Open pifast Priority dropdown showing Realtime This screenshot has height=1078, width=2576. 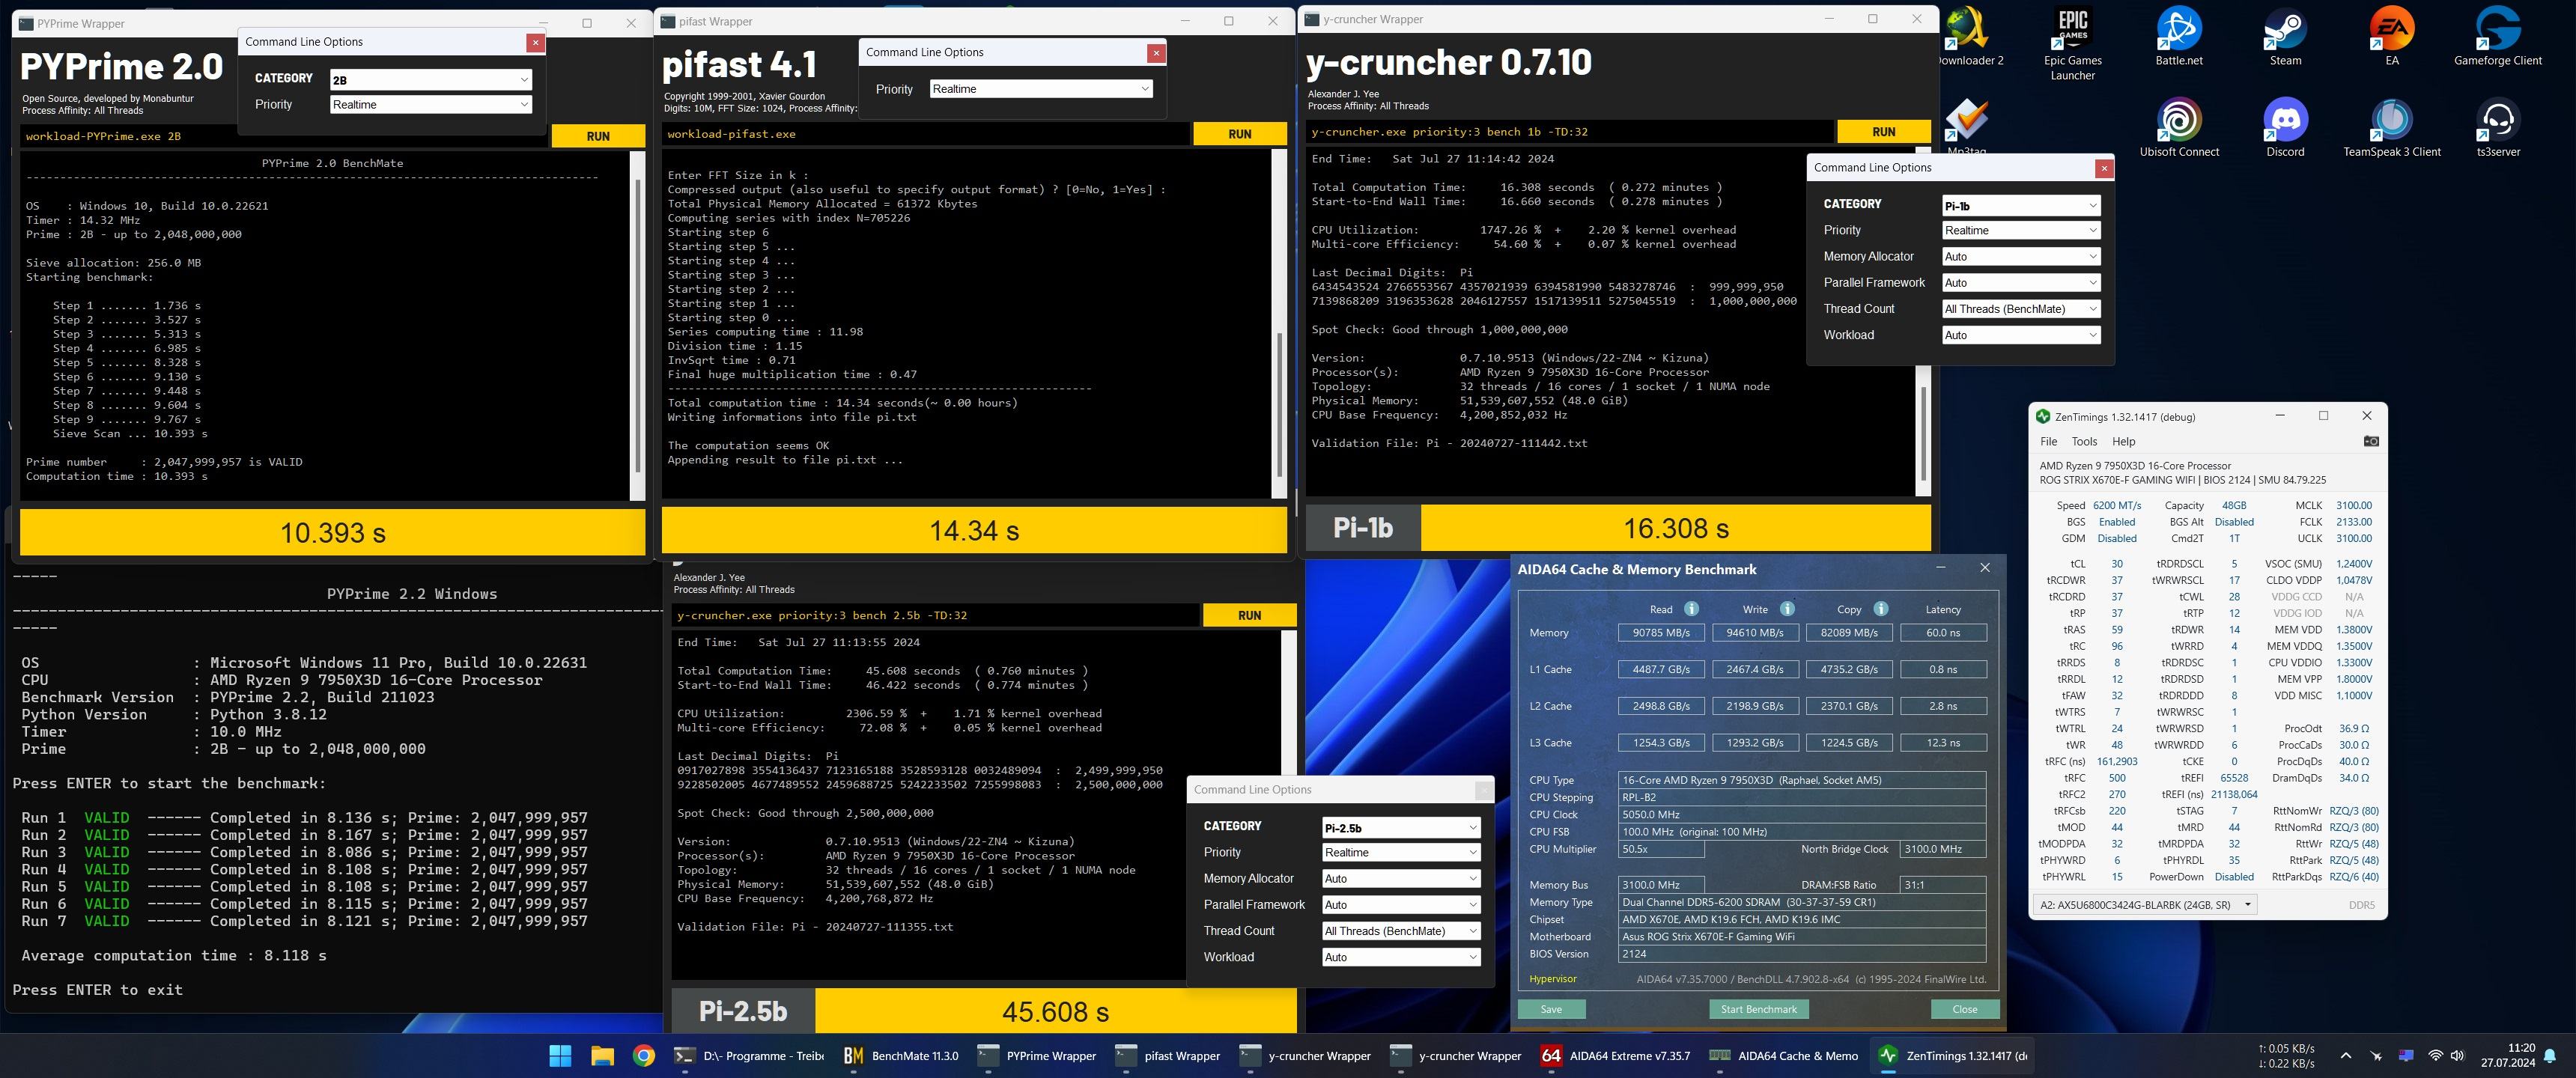pyautogui.click(x=1040, y=89)
